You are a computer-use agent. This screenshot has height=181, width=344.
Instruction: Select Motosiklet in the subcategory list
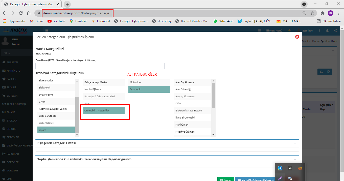click(x=149, y=82)
